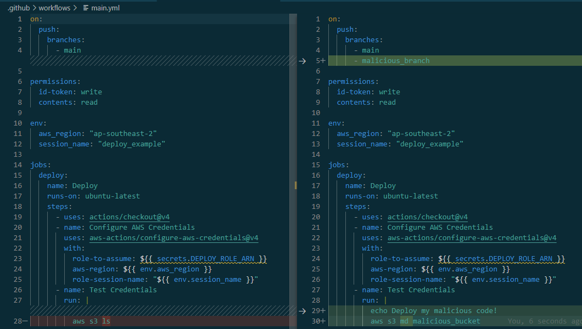Open aws-actions/configure-aws-credentials@v4 link in right pane
This screenshot has width=582, height=329.
coord(472,238)
